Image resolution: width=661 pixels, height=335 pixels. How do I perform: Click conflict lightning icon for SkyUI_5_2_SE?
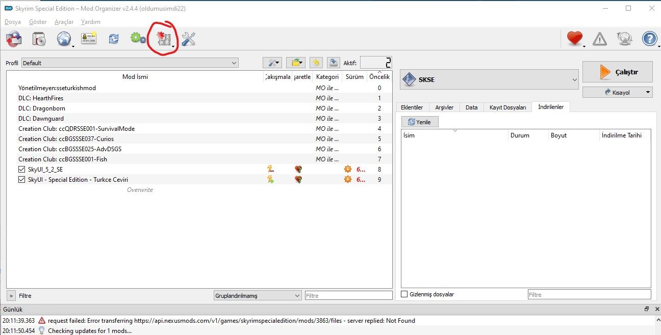[x=270, y=169]
